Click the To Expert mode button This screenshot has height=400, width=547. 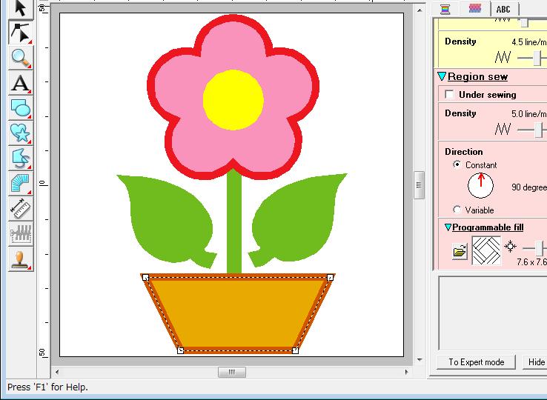pyautogui.click(x=476, y=362)
